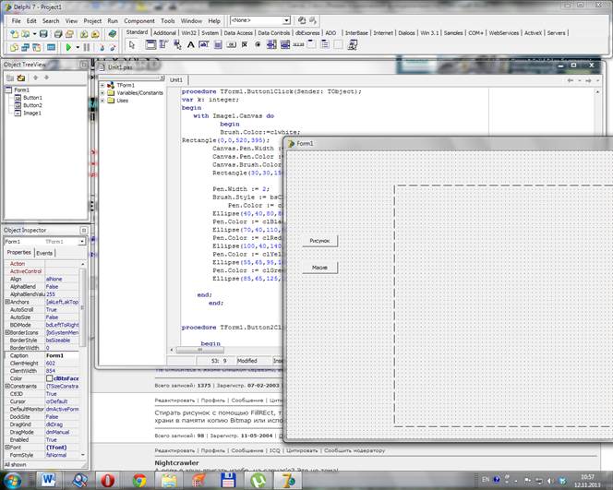The image size is (613, 490).
Task: Select the Frames component in palette
Action: pyautogui.click(x=150, y=45)
